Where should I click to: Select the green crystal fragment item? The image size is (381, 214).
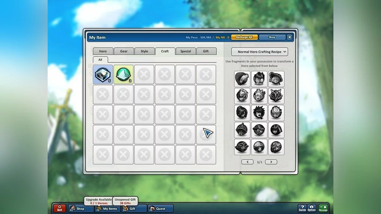click(x=123, y=75)
